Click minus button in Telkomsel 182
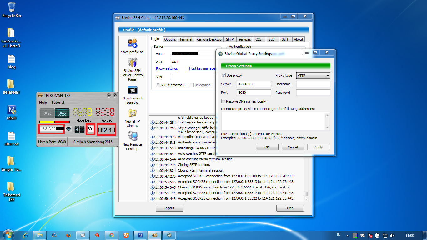This screenshot has width=427, height=240. click(82, 130)
